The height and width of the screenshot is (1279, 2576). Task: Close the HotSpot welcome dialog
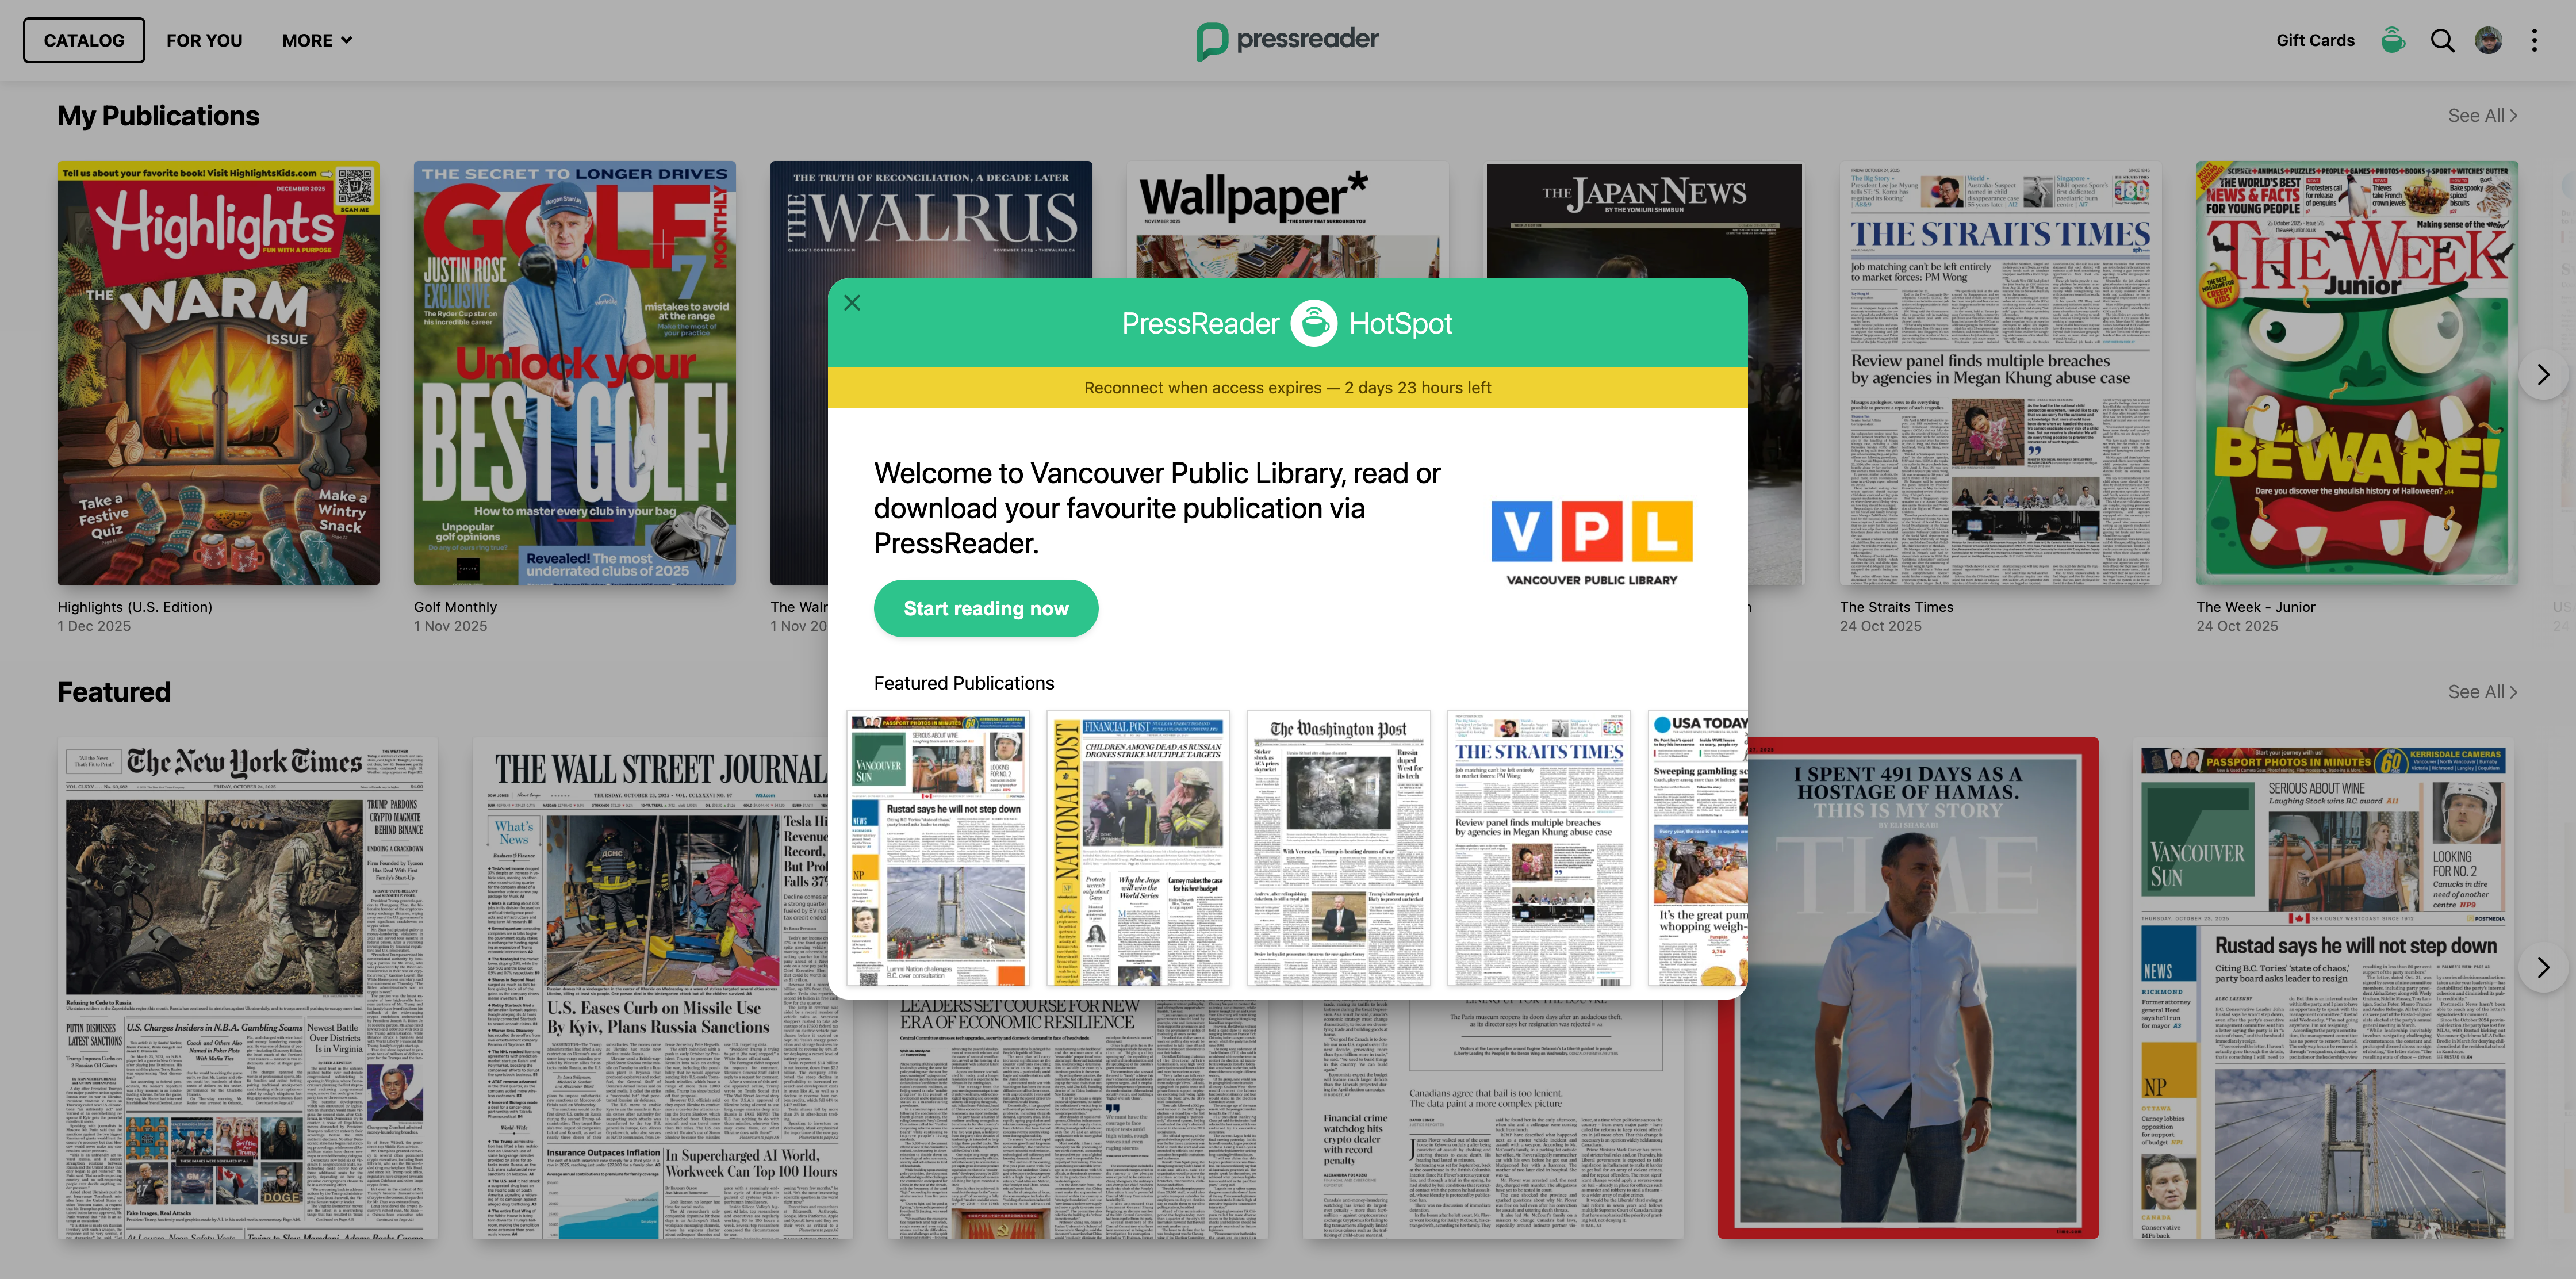coord(852,303)
